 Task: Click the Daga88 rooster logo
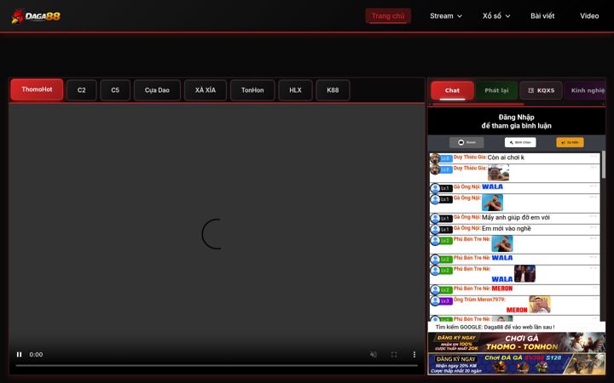(36, 16)
